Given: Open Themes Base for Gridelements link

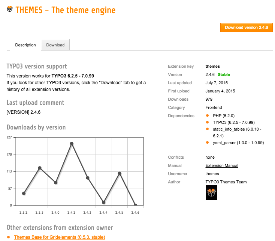Looking at the screenshot, I should 60,237.
